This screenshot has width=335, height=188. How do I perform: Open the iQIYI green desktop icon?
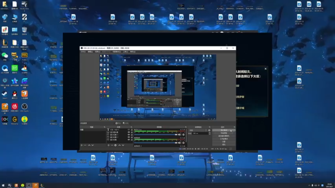coord(15,69)
